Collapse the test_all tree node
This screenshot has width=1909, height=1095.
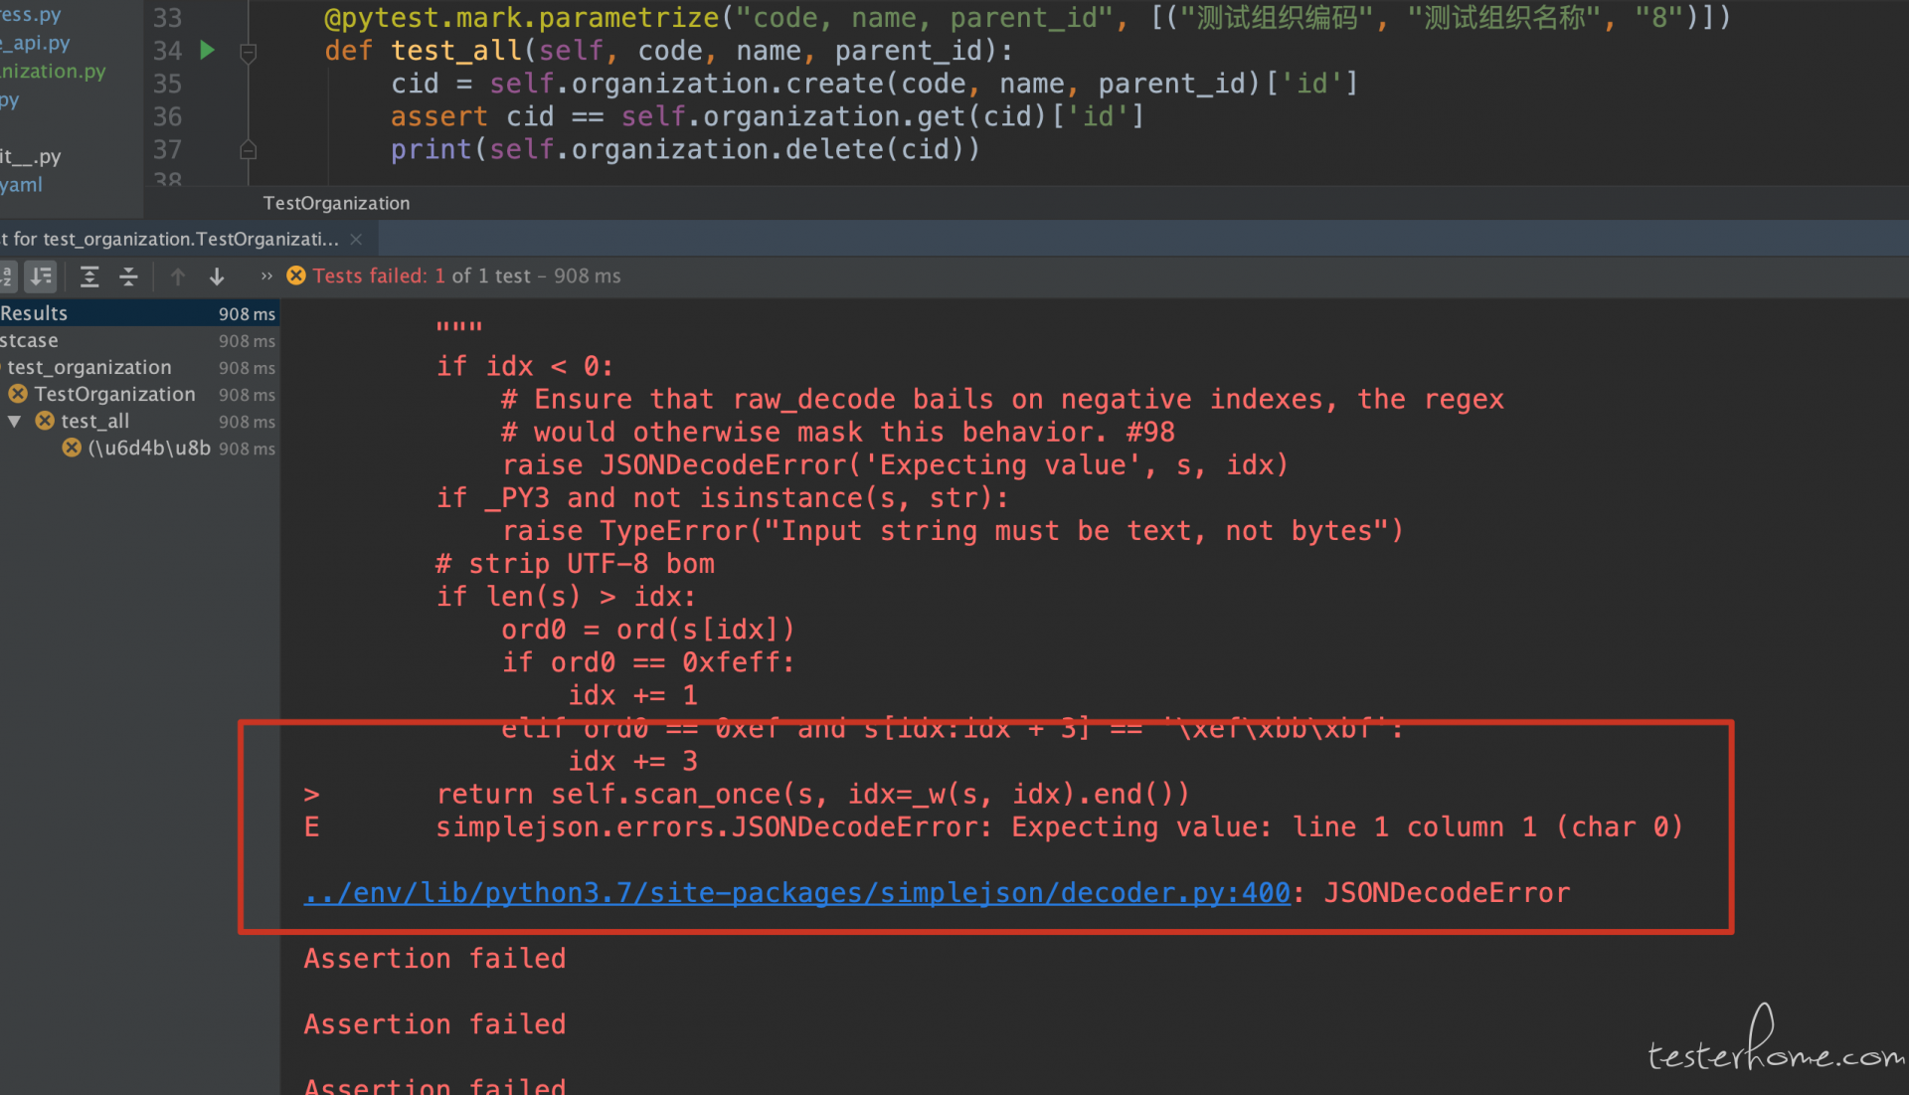[15, 422]
